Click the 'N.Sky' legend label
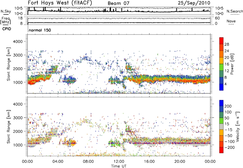This screenshot has width=243, height=168. click(x=6, y=11)
